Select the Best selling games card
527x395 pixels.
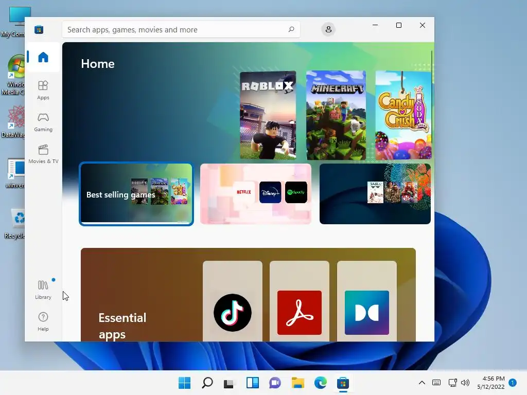pyautogui.click(x=136, y=194)
